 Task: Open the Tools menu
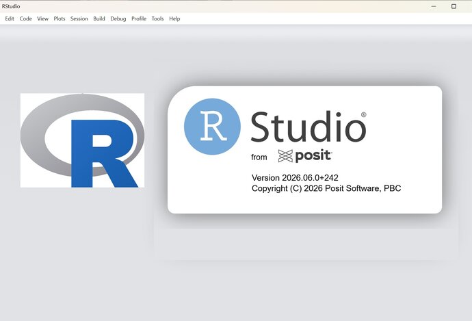tap(157, 18)
